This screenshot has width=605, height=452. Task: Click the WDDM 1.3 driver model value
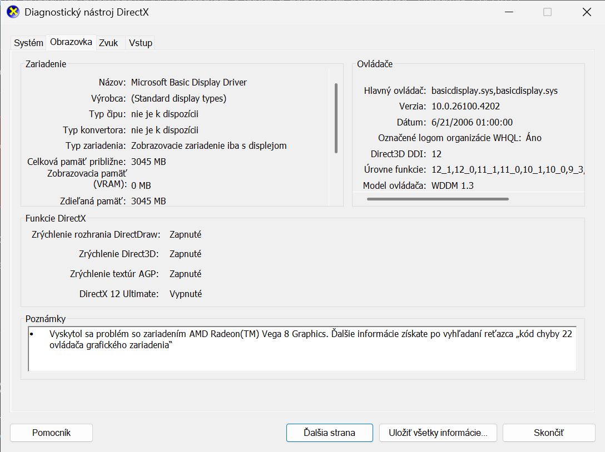452,185
